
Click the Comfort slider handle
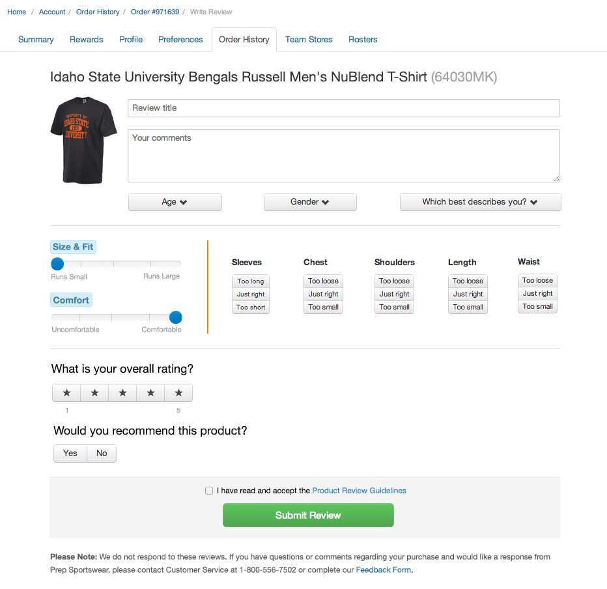(175, 317)
